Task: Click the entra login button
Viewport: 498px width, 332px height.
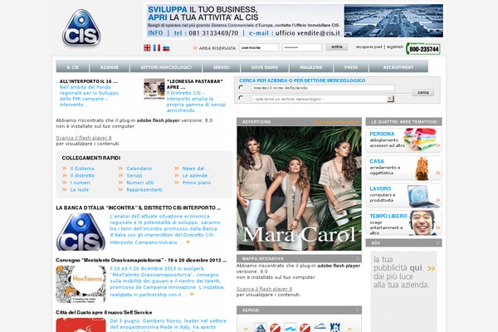Action: [337, 47]
